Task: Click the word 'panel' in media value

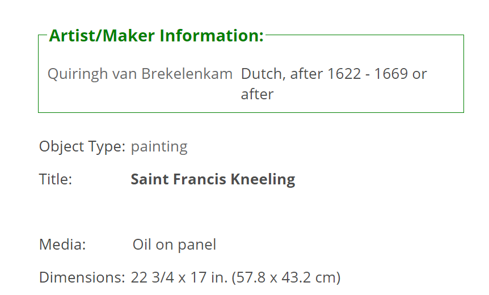Action: click(197, 245)
